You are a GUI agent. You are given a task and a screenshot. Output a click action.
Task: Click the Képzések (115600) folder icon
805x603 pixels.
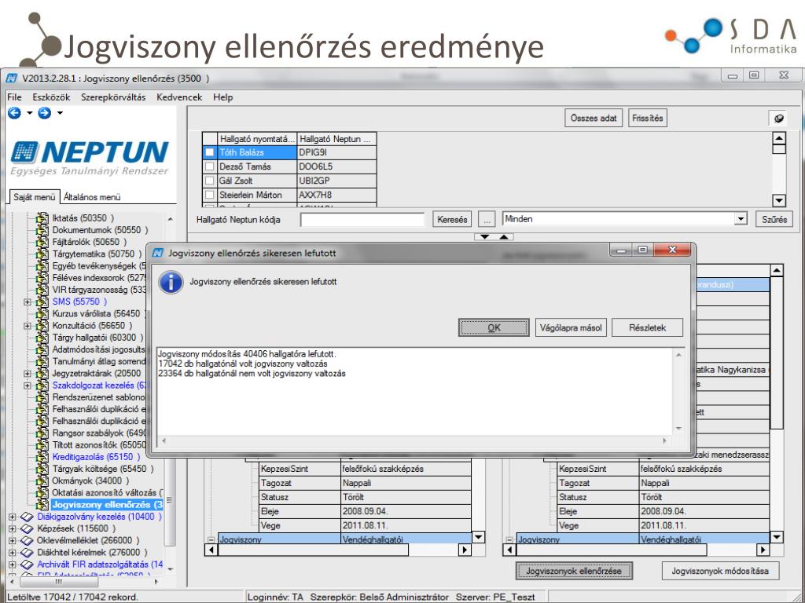coord(27,528)
